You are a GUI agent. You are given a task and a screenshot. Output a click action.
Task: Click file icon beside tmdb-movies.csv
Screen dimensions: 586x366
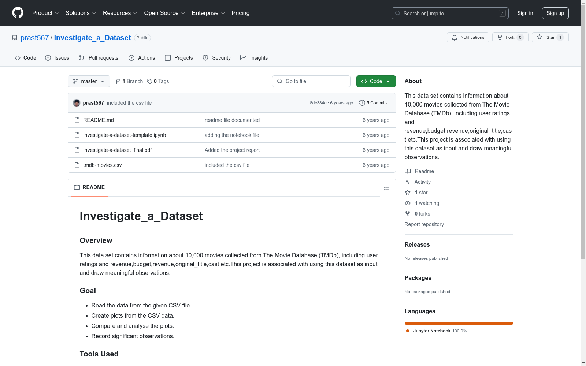[77, 165]
